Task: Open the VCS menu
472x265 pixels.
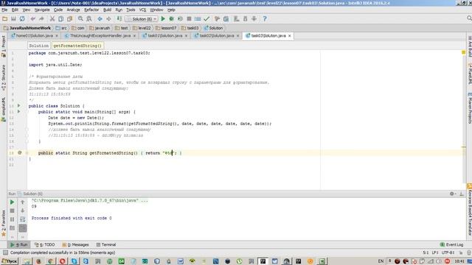Action: tap(142, 10)
